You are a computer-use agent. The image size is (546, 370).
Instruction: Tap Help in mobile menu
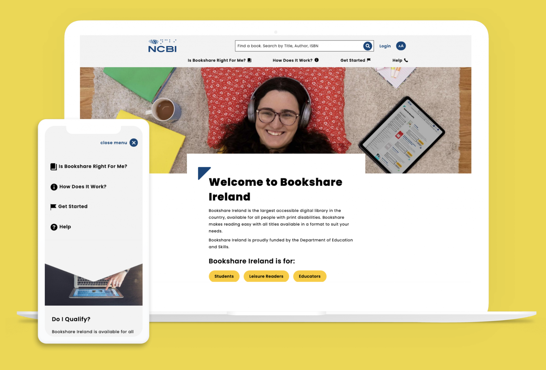pos(65,227)
